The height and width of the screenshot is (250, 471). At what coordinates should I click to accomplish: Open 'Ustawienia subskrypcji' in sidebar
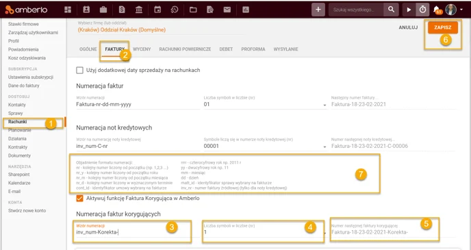pyautogui.click(x=31, y=77)
